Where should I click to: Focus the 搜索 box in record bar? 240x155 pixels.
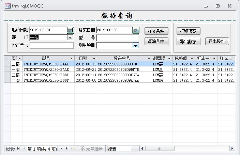tap(119, 149)
